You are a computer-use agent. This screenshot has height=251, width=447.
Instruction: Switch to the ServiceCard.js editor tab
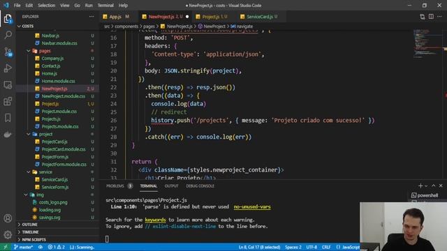[259, 17]
